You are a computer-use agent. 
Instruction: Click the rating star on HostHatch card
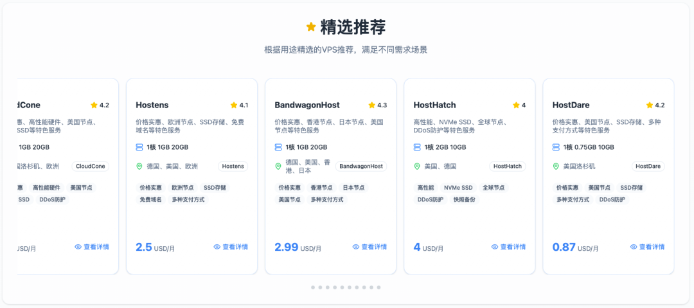pos(516,105)
